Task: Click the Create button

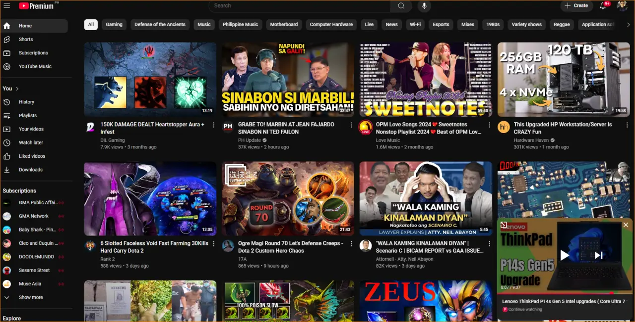Action: (576, 6)
